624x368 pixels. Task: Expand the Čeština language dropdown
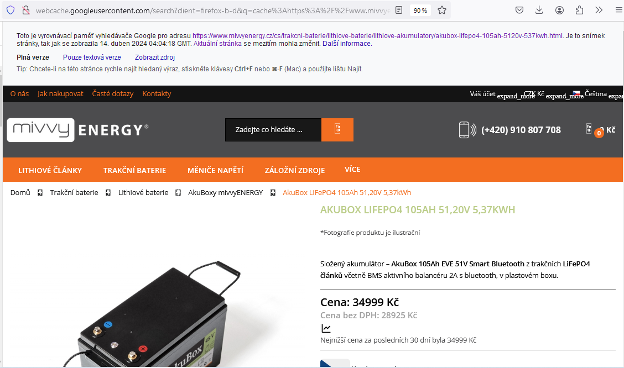pyautogui.click(x=598, y=94)
